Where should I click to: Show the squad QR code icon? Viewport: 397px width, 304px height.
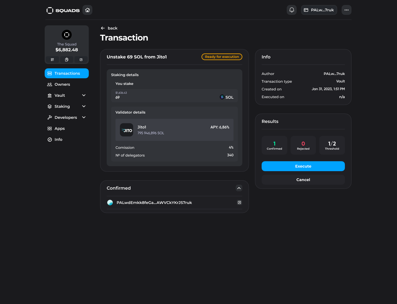click(52, 60)
